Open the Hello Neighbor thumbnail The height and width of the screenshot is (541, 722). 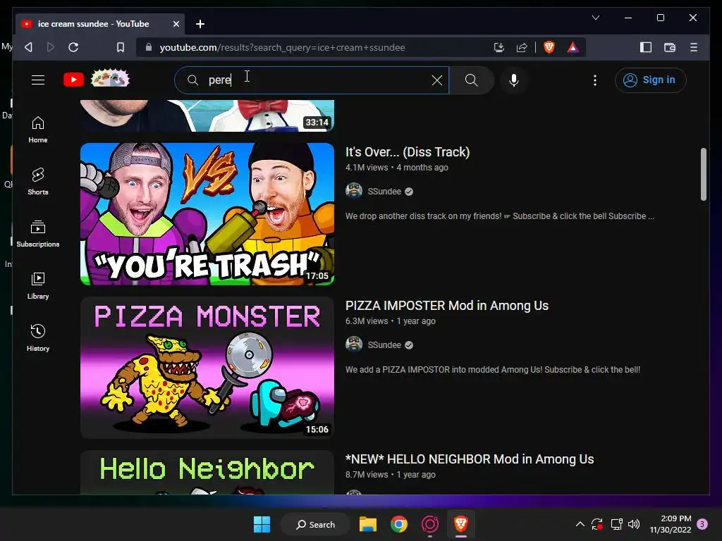click(x=207, y=473)
